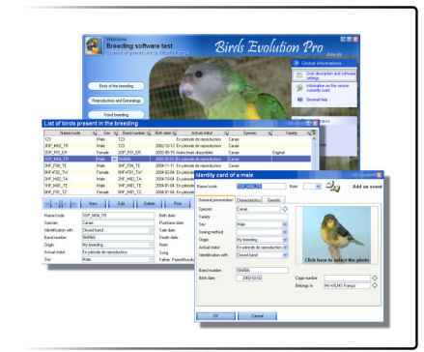Go to first record in bird list
Image resolution: width=424 pixels, height=352 pixels.
47,204
